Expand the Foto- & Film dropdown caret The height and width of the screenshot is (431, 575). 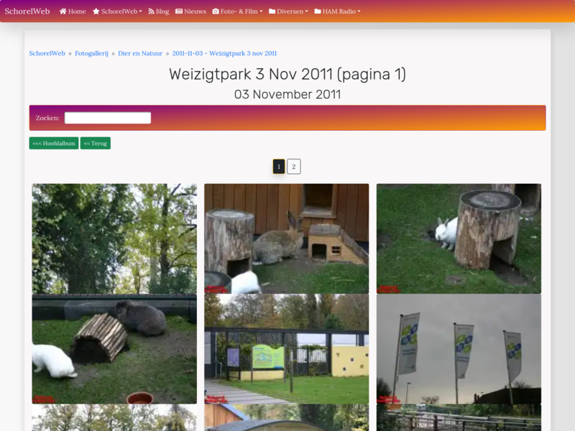261,11
